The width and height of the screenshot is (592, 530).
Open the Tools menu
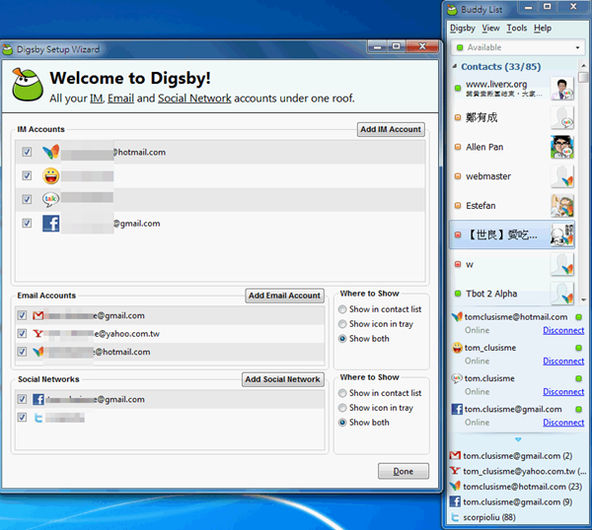[517, 29]
